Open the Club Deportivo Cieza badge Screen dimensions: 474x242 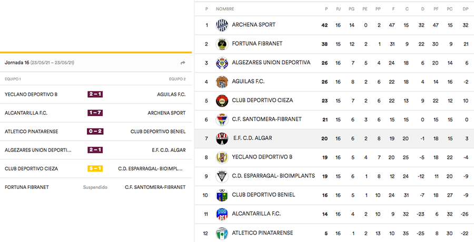(222, 101)
